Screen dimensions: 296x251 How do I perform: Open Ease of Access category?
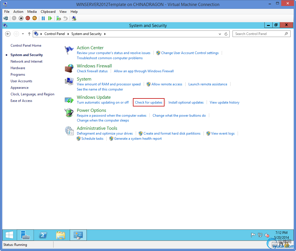pos(21,100)
